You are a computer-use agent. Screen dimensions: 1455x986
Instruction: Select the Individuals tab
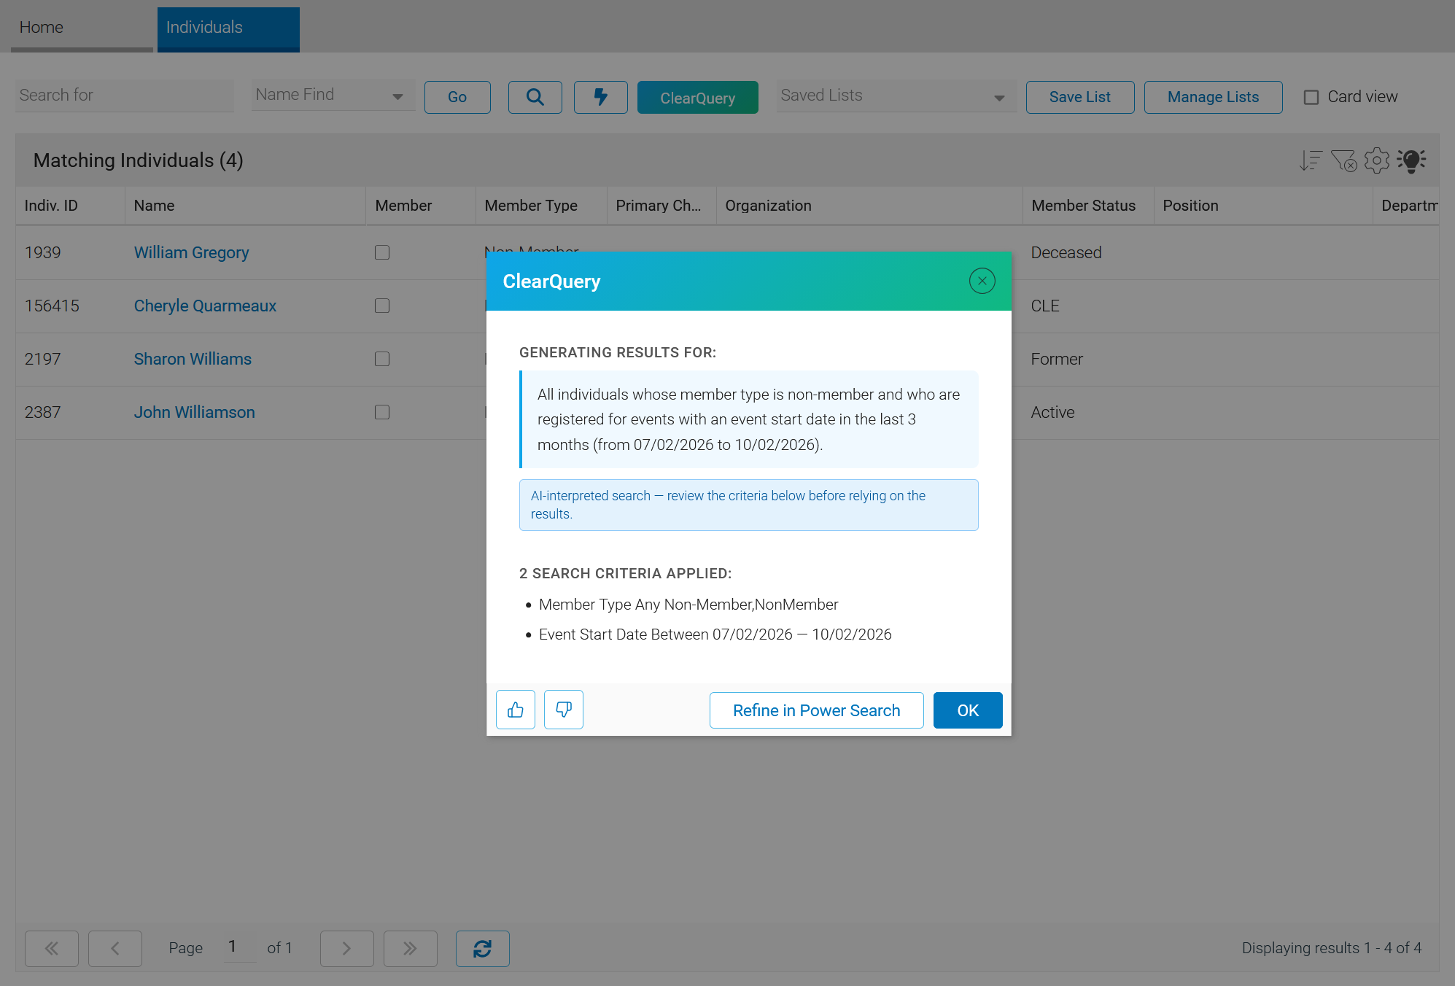click(x=228, y=28)
